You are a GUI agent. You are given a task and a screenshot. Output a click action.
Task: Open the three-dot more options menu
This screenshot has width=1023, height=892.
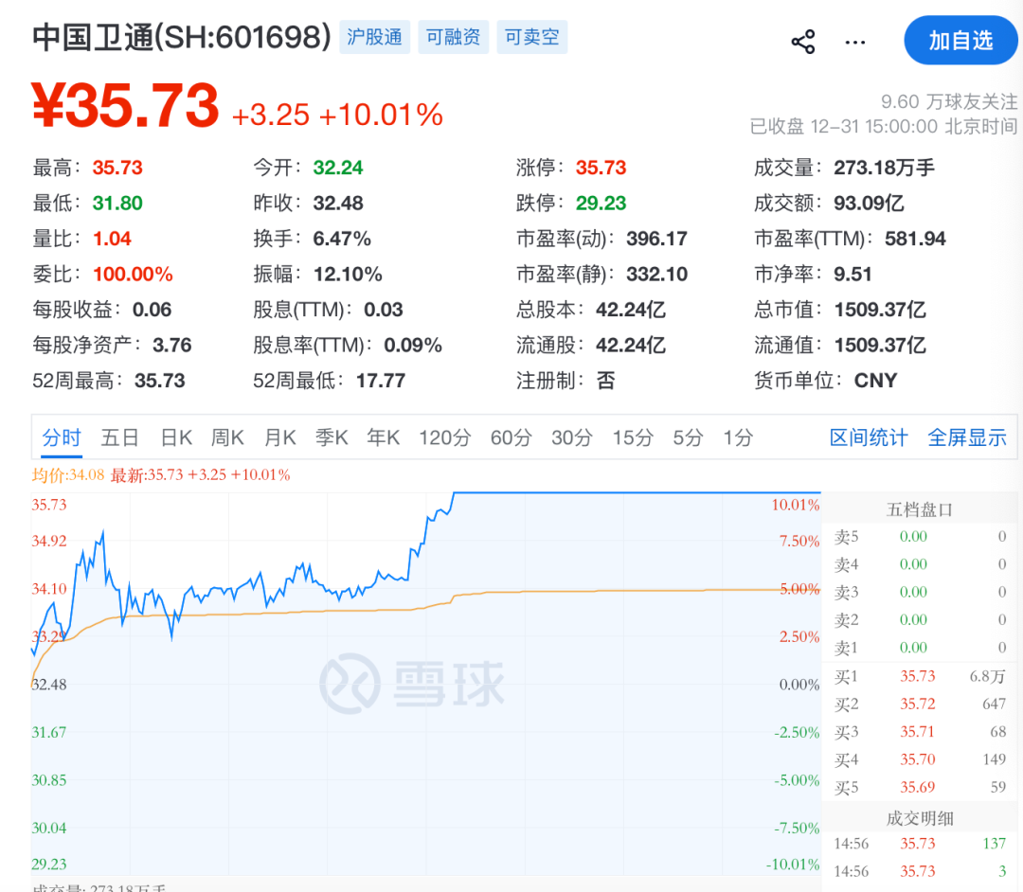click(x=854, y=43)
